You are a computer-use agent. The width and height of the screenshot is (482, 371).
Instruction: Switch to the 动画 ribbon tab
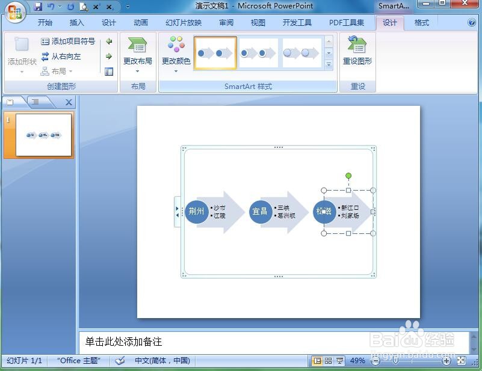point(140,22)
